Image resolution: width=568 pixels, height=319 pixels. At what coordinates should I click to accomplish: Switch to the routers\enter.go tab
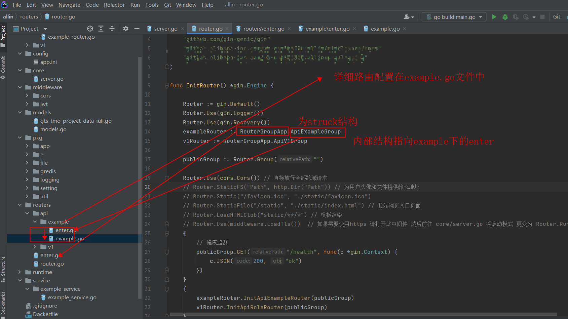pos(264,29)
